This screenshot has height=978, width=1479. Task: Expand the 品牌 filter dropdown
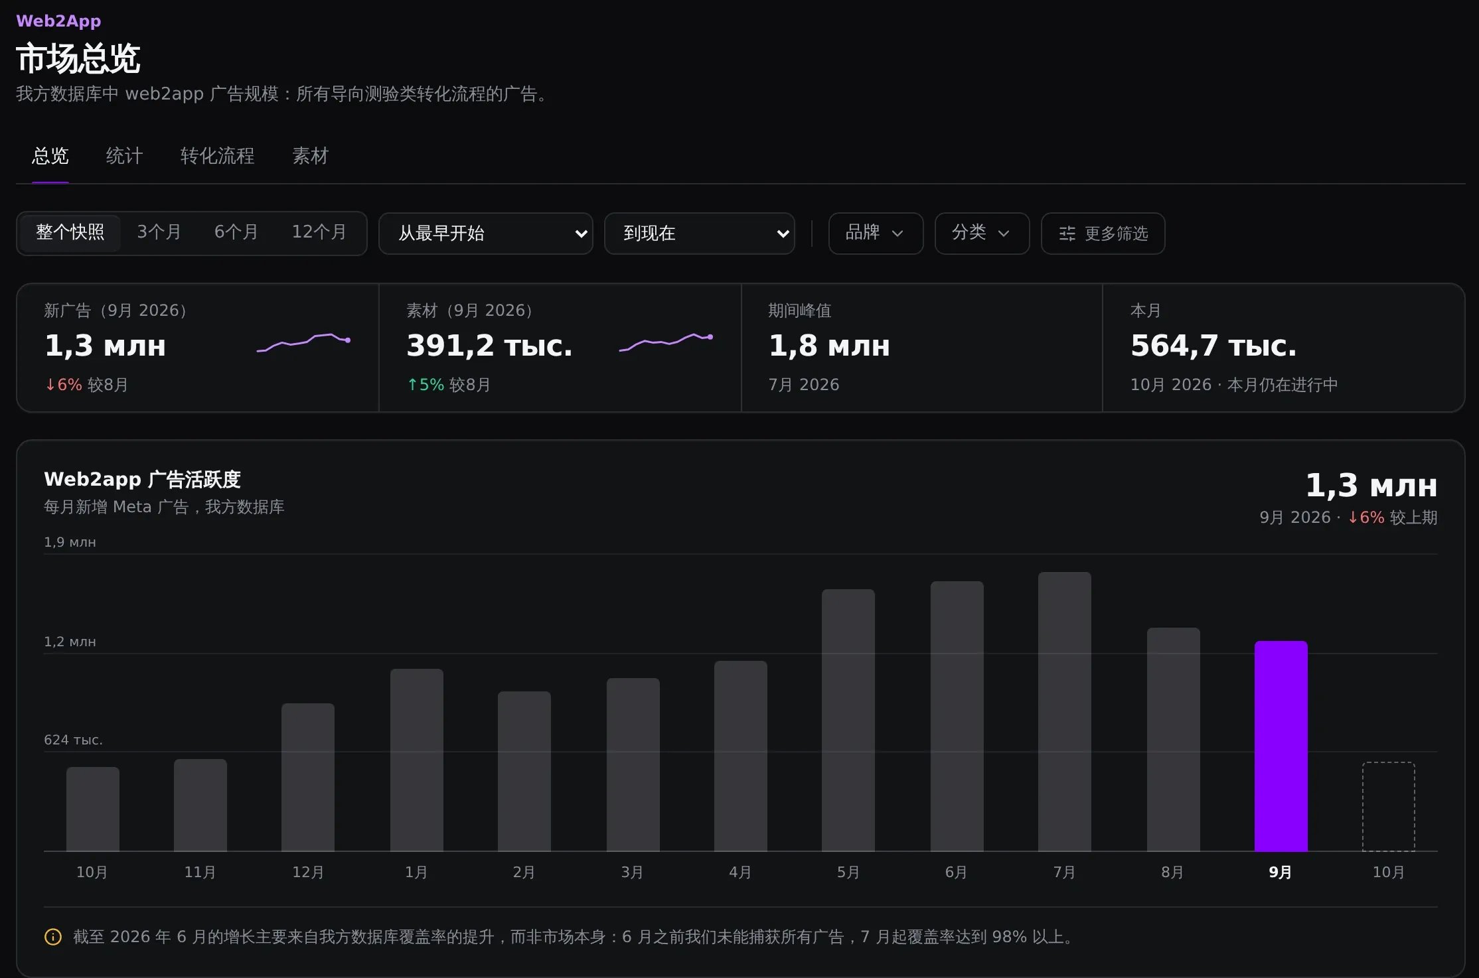click(876, 234)
